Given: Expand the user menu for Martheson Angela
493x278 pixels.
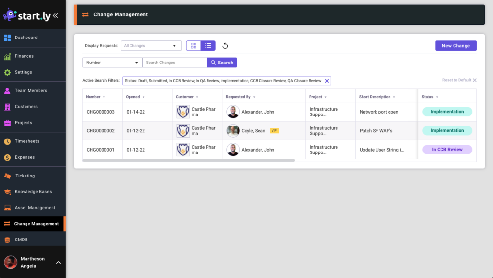Looking at the screenshot, I should pyautogui.click(x=58, y=263).
